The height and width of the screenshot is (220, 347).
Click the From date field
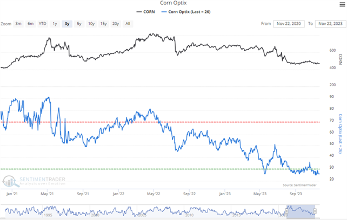[x=288, y=24]
